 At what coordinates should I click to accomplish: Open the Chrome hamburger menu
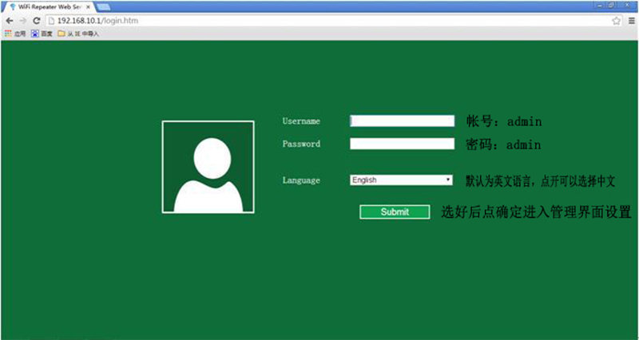pos(631,21)
